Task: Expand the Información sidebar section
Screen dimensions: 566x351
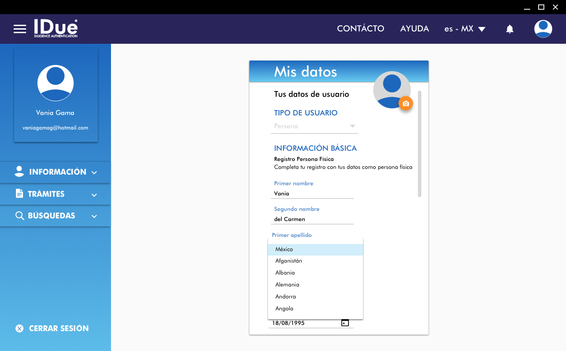Action: click(x=55, y=172)
